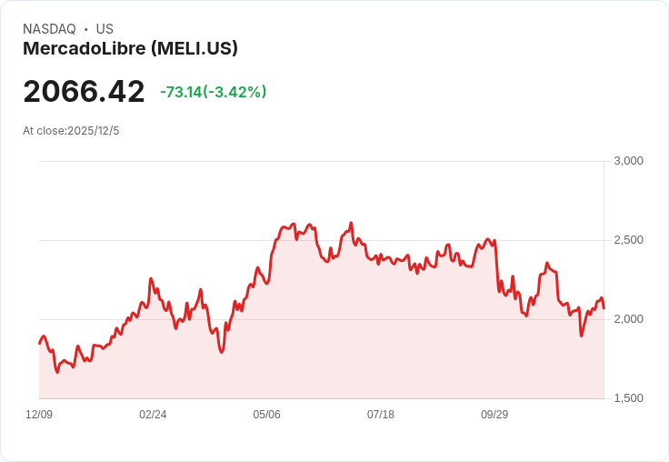
Task: Click the 3,000 y-axis label
Action: (x=628, y=161)
